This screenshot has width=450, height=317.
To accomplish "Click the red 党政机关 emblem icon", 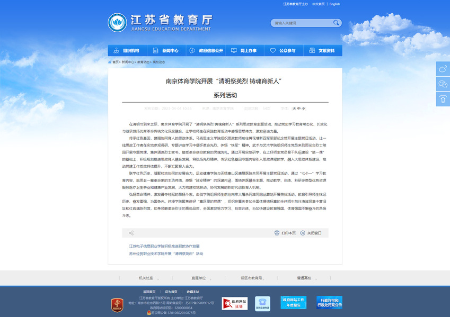I will point(117,304).
